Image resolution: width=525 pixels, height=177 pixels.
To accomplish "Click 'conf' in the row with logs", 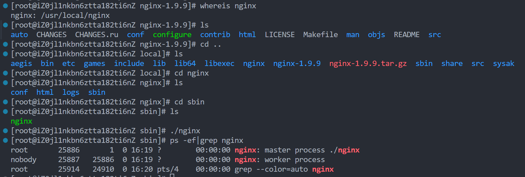I will pyautogui.click(x=19, y=92).
